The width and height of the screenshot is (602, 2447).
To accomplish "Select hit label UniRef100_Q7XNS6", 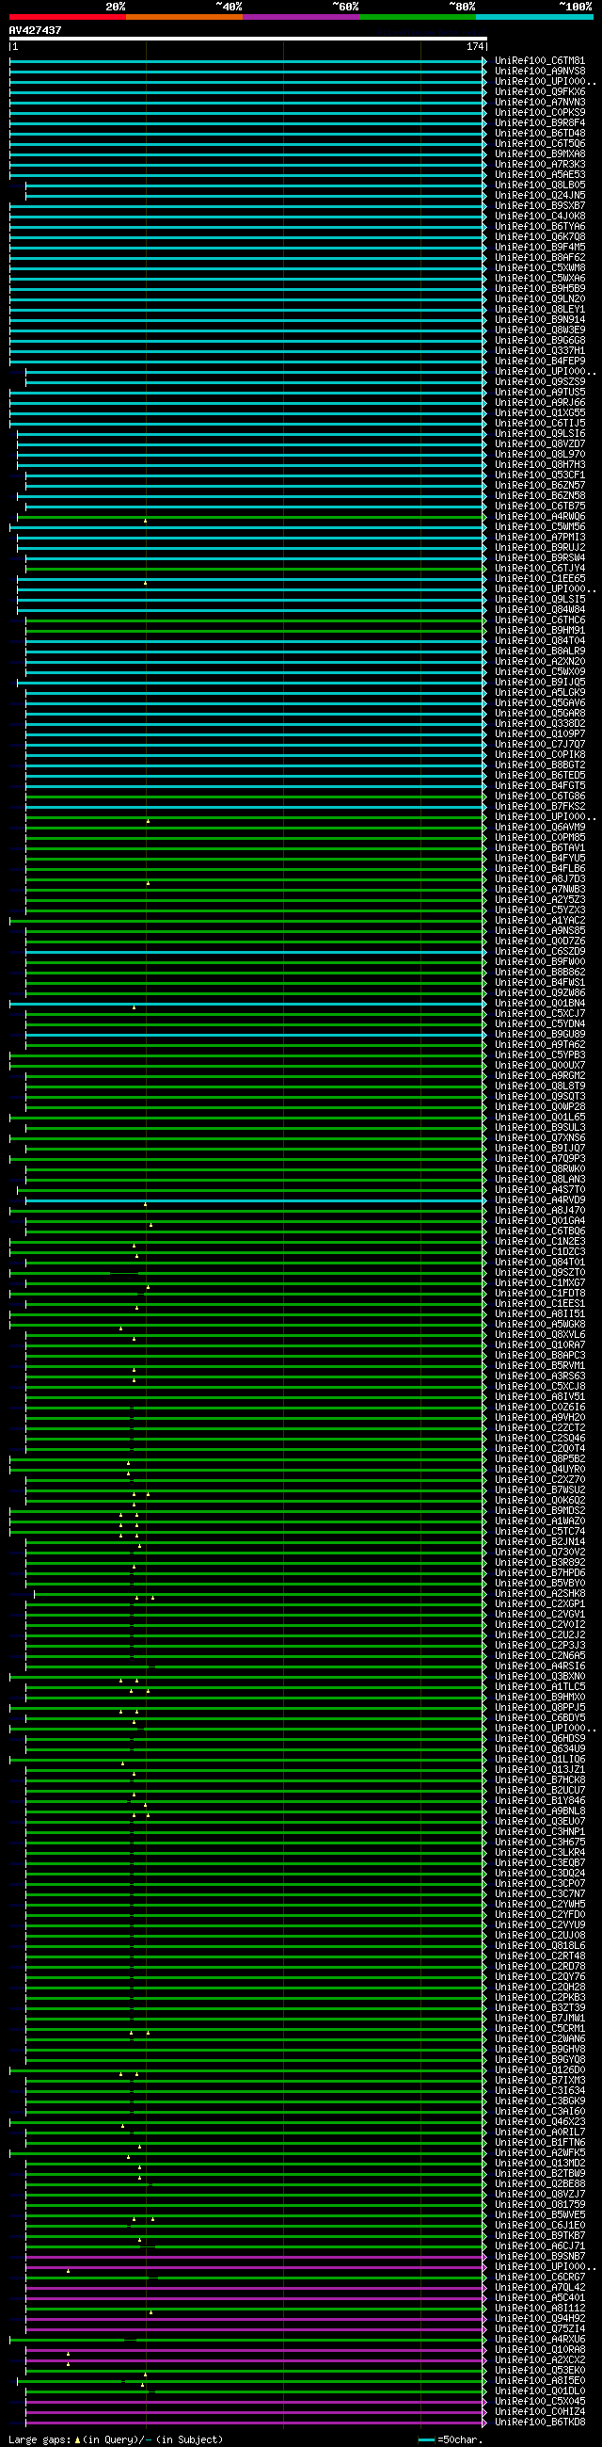I will point(539,1138).
